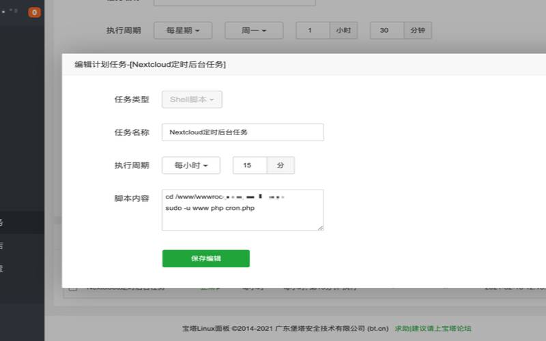Click the 编辑计划任务 dialog title text
This screenshot has height=341, width=546.
point(150,64)
